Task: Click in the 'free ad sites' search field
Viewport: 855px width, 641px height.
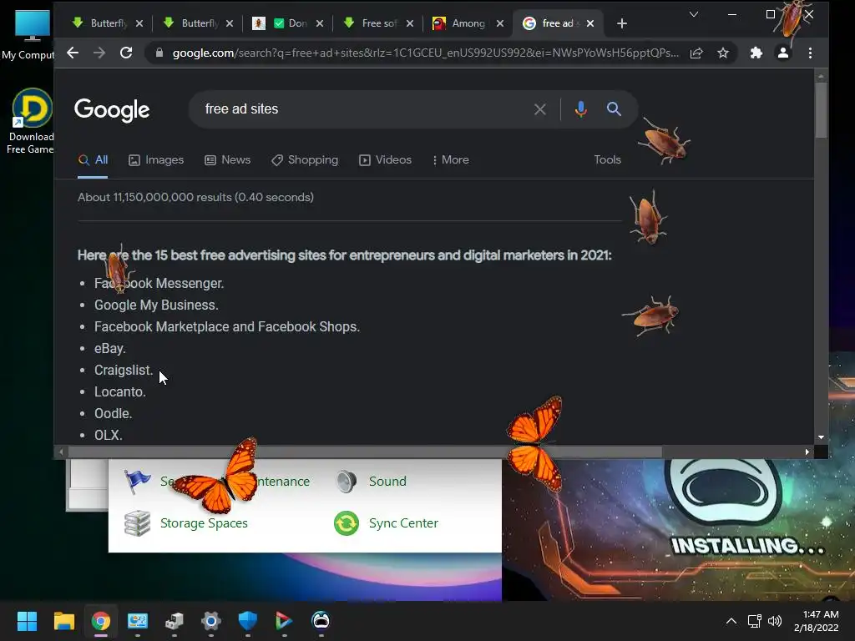Action: coord(360,109)
